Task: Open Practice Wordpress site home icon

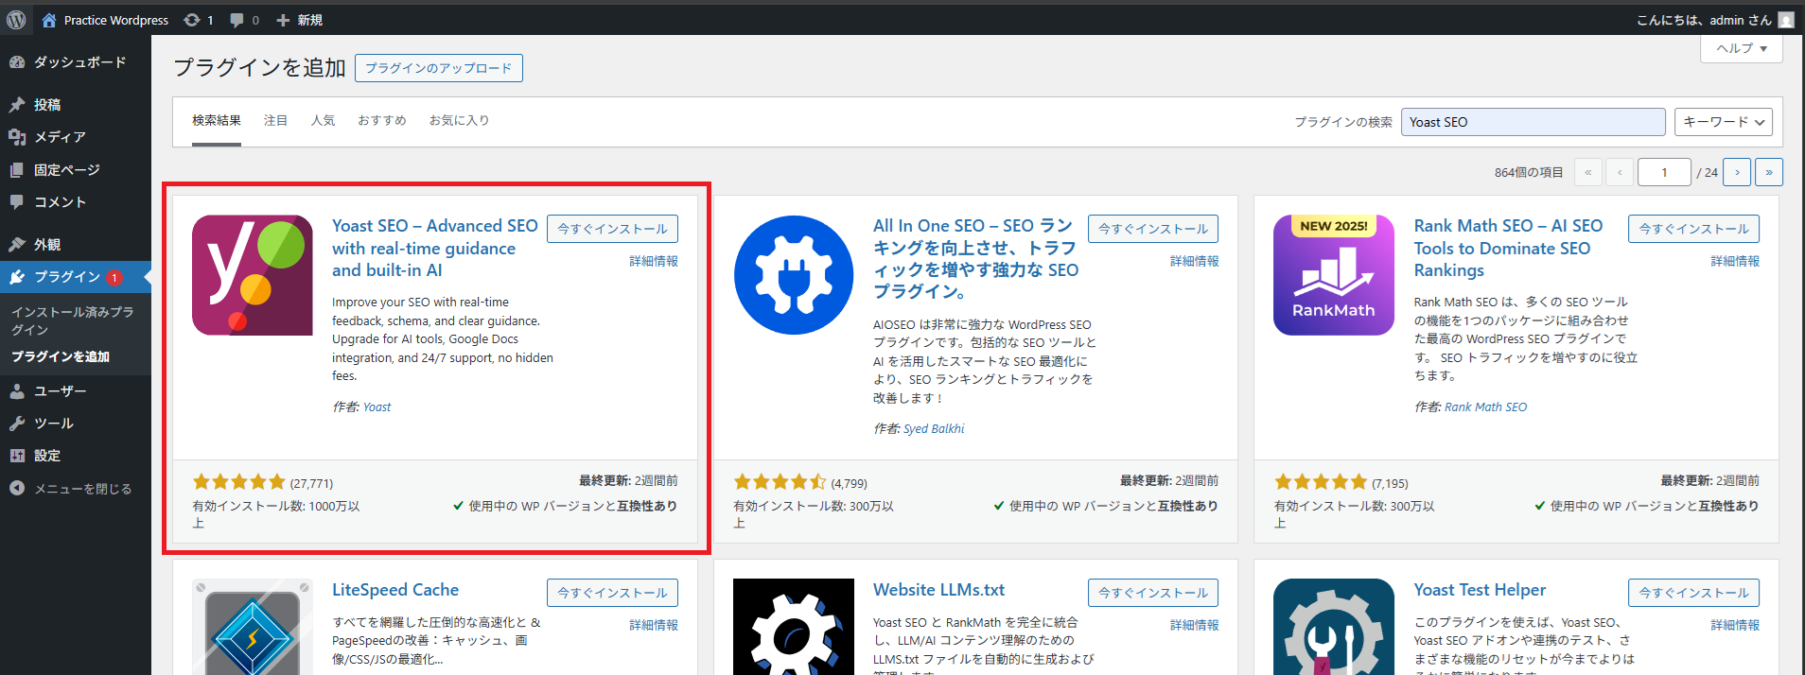Action: click(x=49, y=20)
